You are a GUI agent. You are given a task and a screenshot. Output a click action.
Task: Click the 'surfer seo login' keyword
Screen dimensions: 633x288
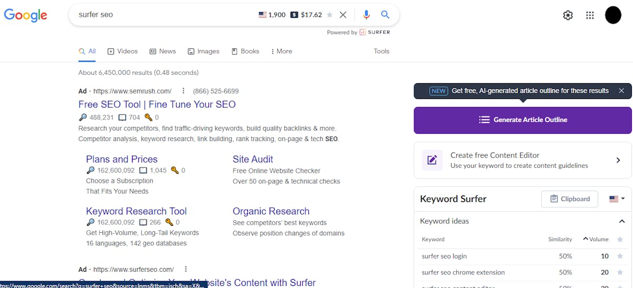(x=444, y=256)
